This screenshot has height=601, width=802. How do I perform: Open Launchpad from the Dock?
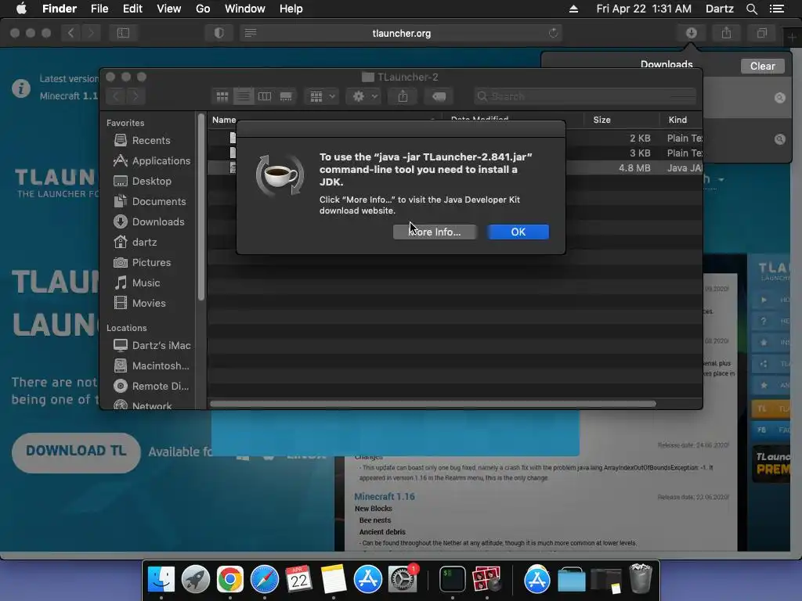(x=195, y=580)
